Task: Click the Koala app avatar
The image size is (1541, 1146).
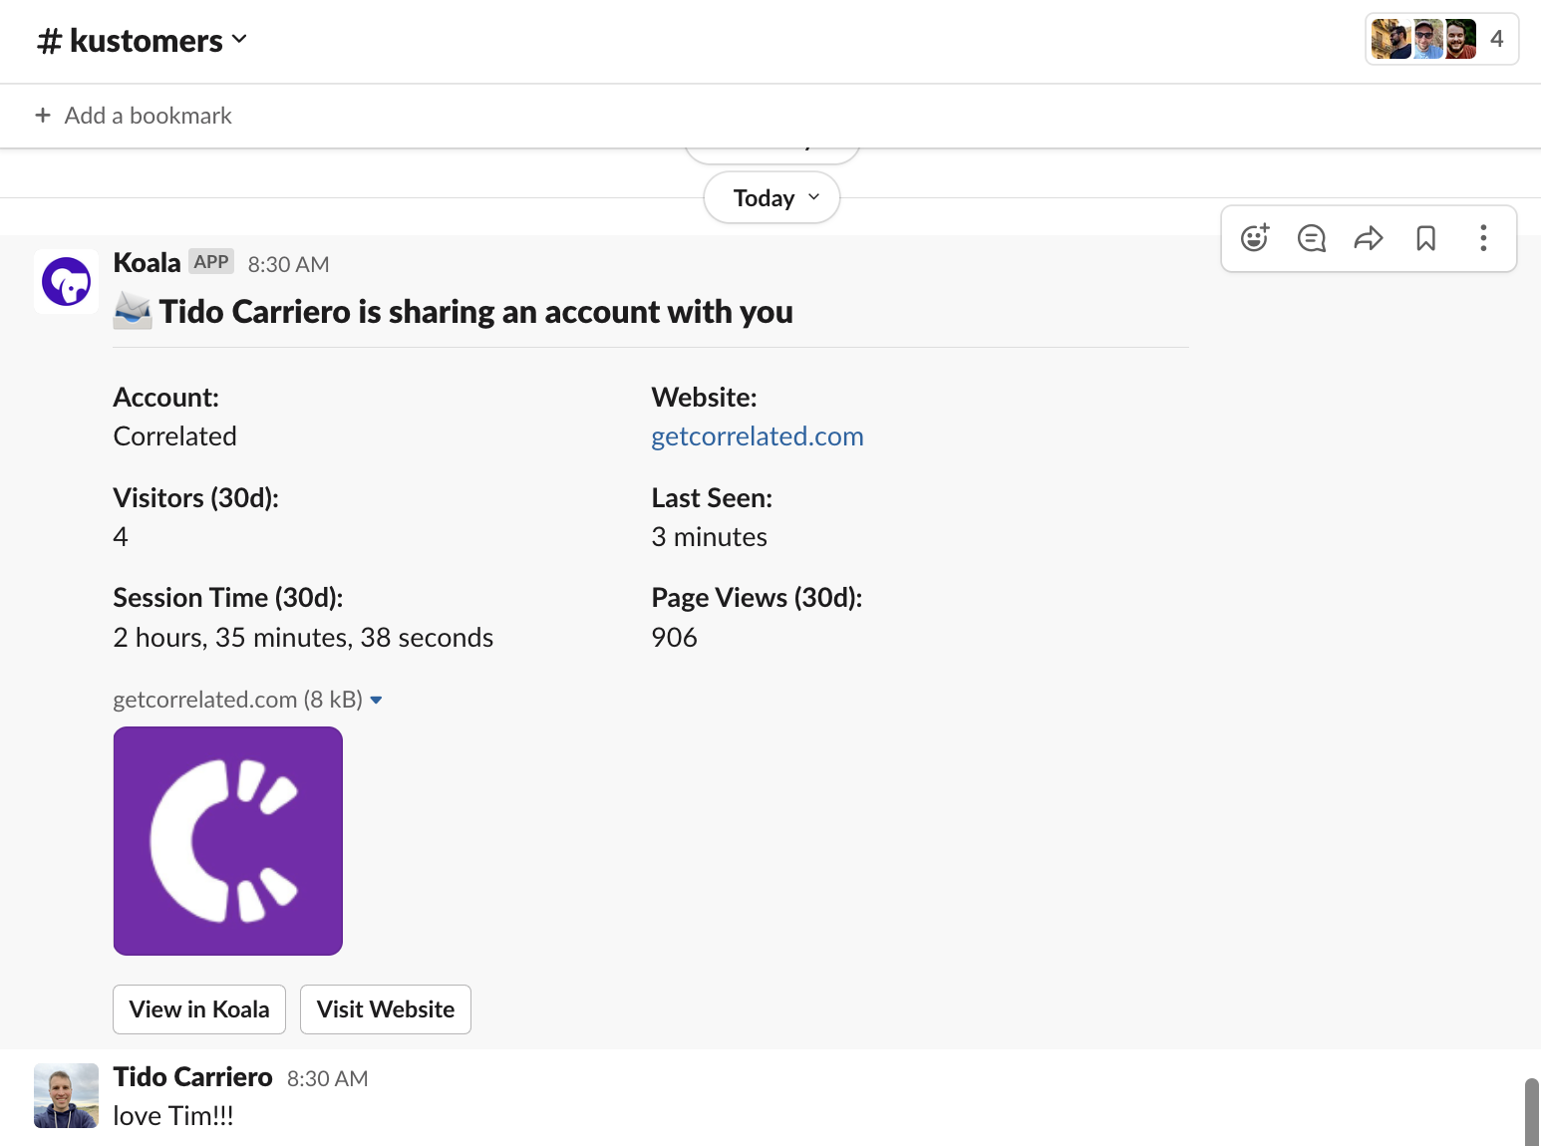Action: click(x=66, y=282)
